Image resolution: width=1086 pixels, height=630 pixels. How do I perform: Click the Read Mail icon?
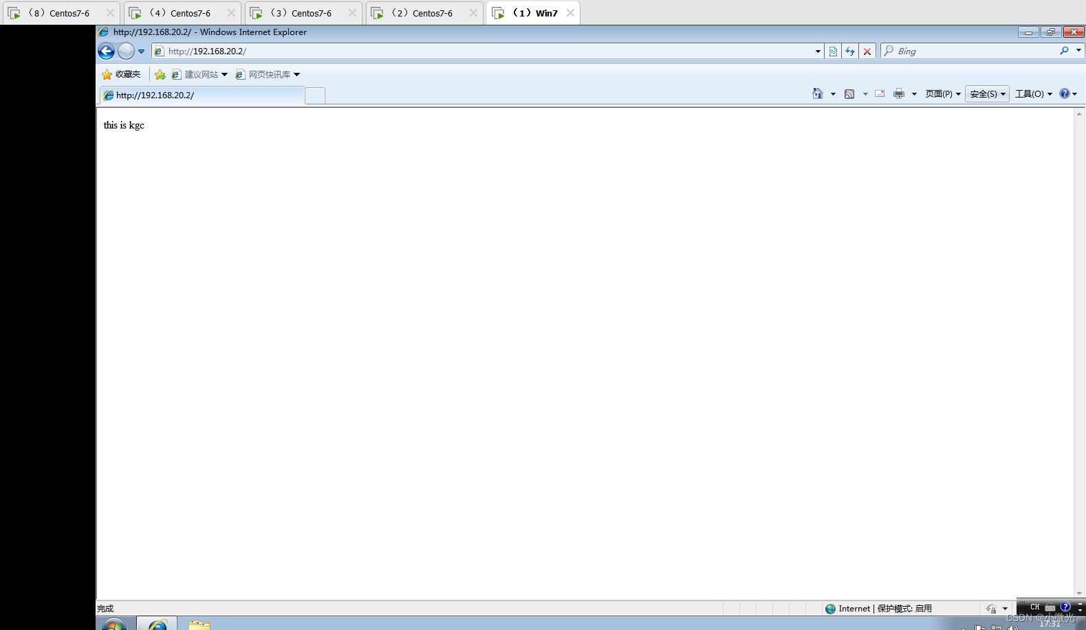coord(880,94)
